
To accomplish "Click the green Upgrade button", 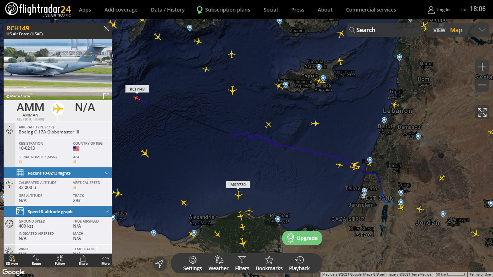I will pos(302,238).
